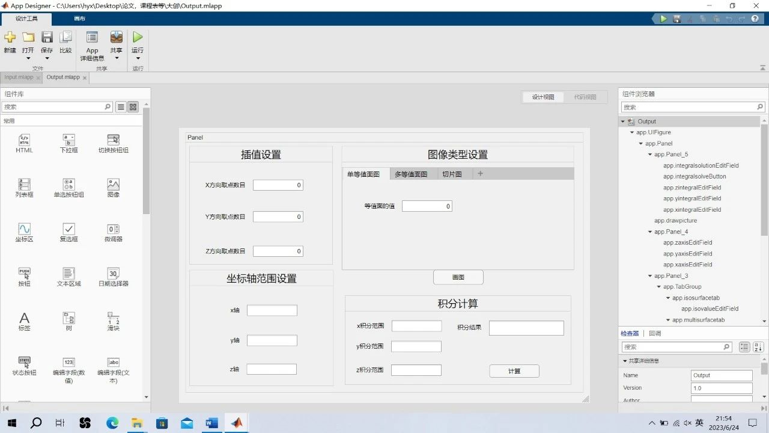This screenshot has width=769, height=433.
Task: Collapse the 共享详细信息 section
Action: (624, 361)
